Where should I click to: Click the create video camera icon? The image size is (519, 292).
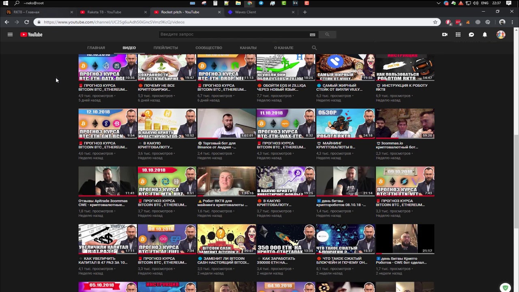click(x=445, y=34)
